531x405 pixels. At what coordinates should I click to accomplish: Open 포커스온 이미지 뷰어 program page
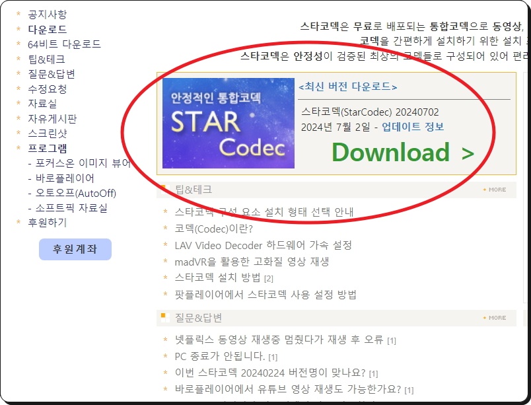click(x=83, y=163)
